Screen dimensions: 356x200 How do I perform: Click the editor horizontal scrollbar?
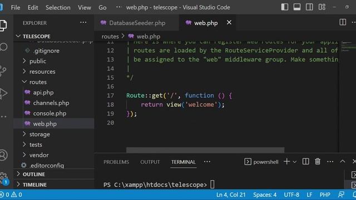point(205,150)
